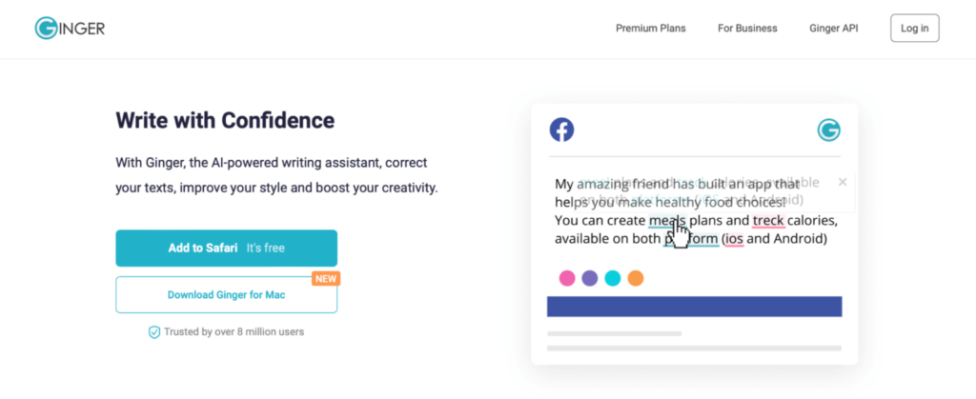Viewport: 976px width, 399px height.
Task: Click the underlined word "ios"
Action: [733, 239]
